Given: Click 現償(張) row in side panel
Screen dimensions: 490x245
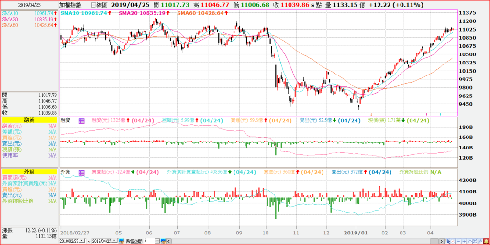Looking at the screenshot, I should 29,149.
